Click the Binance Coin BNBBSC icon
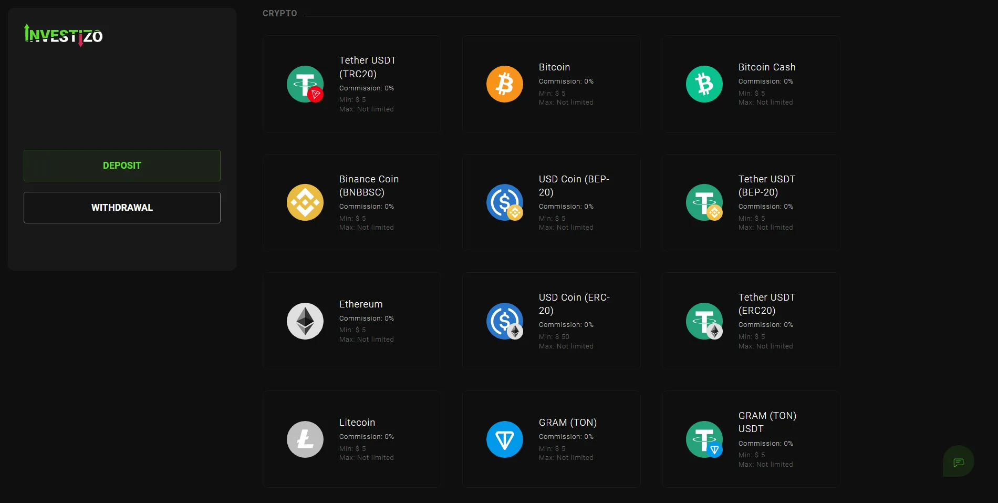The height and width of the screenshot is (503, 998). tap(305, 202)
